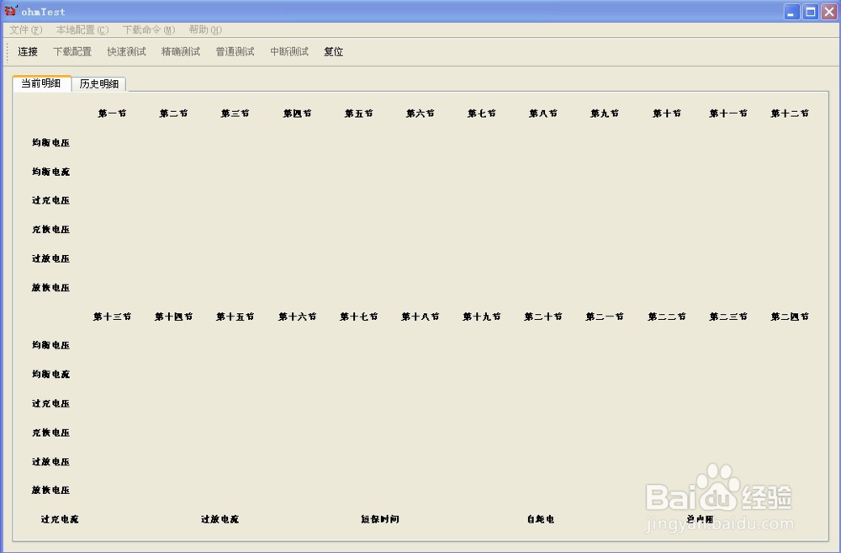Image resolution: width=841 pixels, height=553 pixels.
Task: Open the 本地配置(C) menu
Action: pos(82,30)
